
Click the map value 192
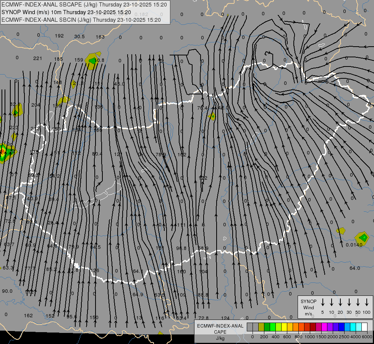click(x=59, y=36)
